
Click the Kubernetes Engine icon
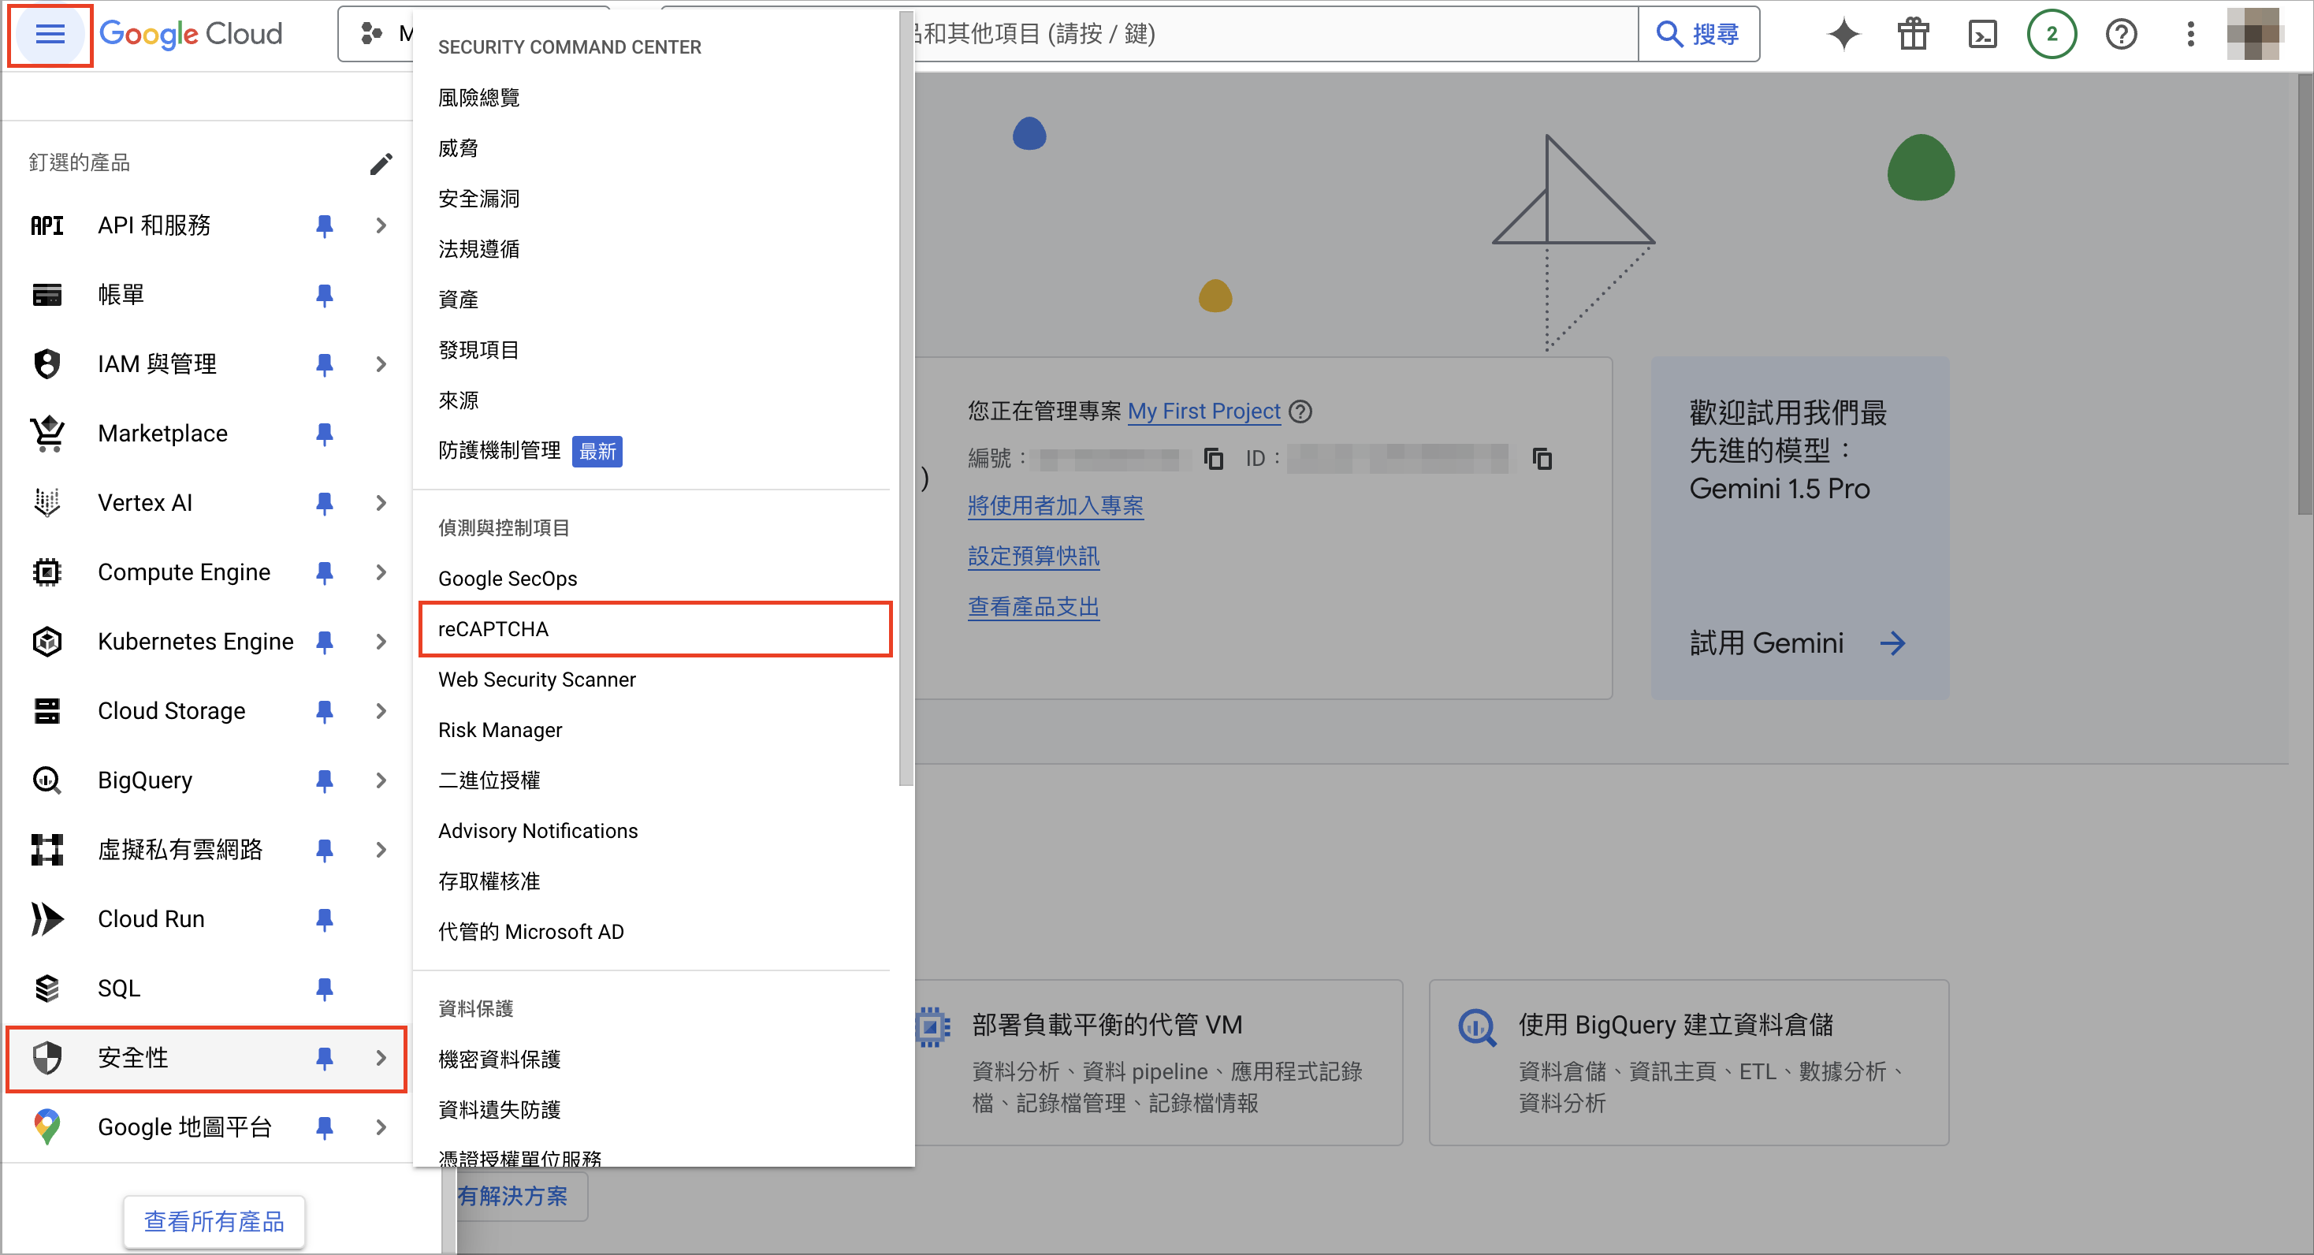click(x=47, y=642)
